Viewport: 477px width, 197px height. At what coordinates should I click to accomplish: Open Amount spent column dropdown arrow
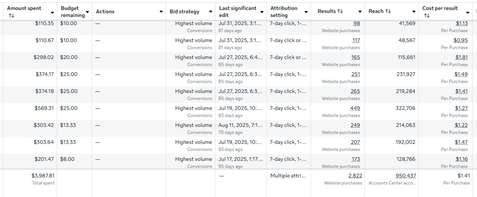(52, 12)
